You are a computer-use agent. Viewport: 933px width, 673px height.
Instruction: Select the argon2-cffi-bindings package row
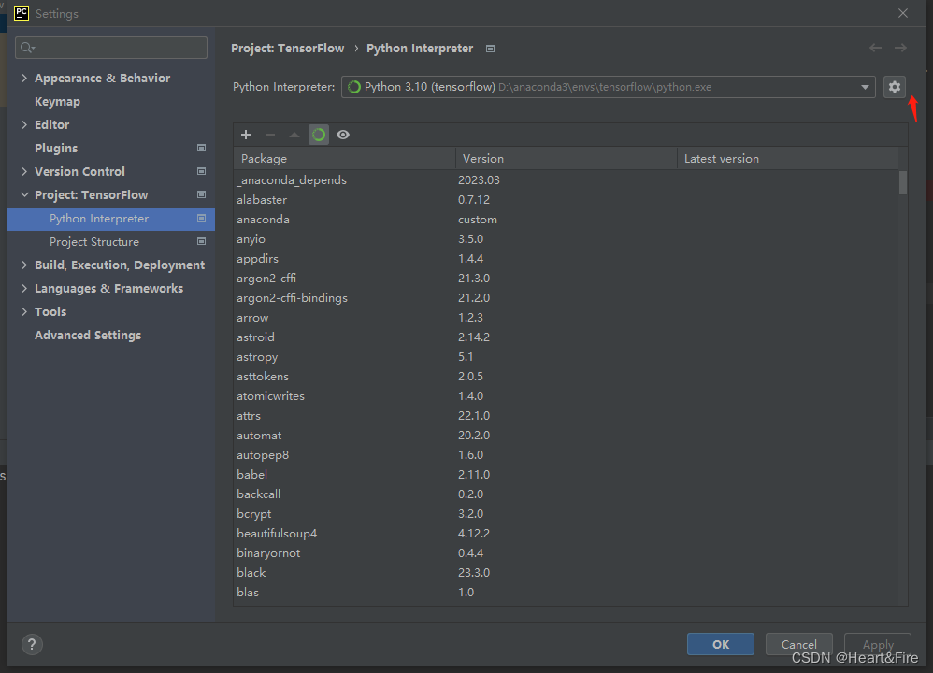(566, 297)
